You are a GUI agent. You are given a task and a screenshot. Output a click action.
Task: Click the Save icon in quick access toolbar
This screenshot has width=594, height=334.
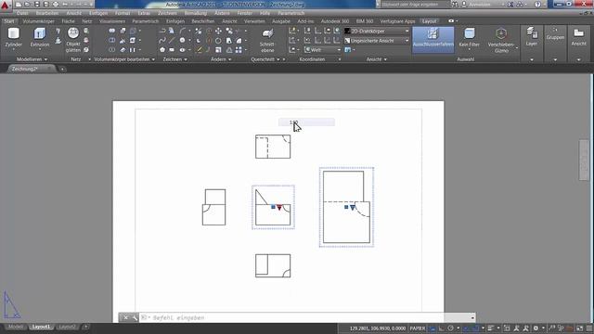click(x=37, y=5)
